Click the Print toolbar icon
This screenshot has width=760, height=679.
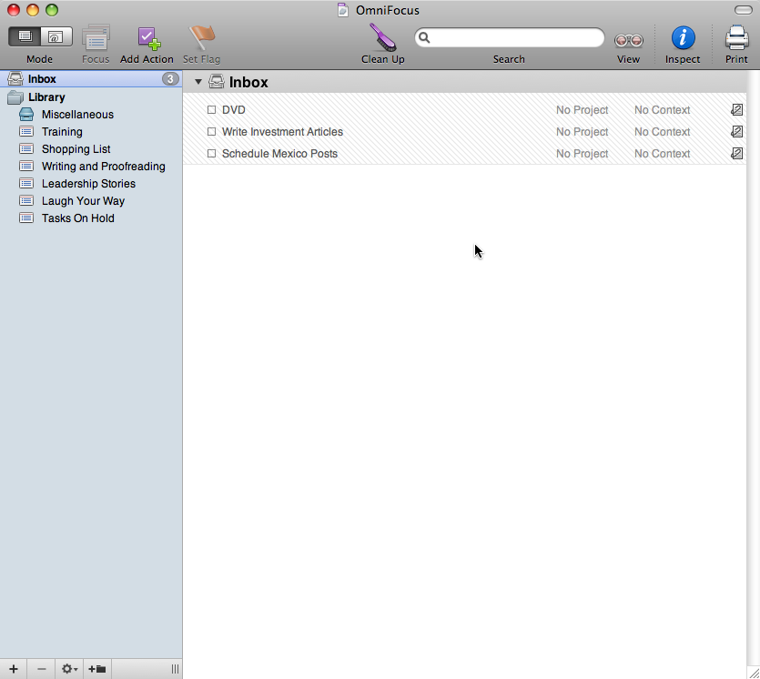click(736, 37)
